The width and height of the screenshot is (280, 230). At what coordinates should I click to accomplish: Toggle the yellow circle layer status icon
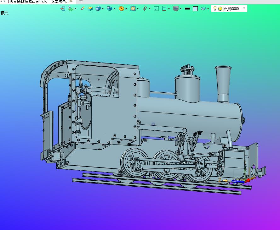(220, 9)
